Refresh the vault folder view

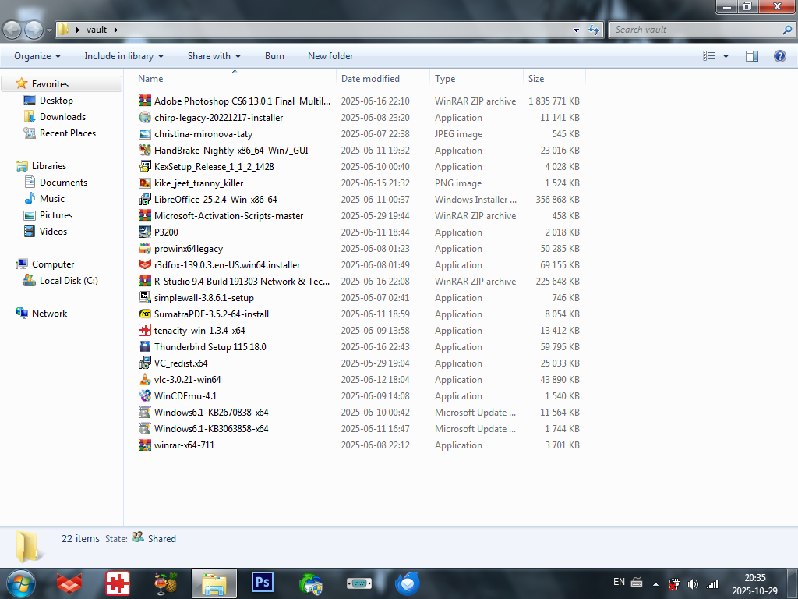point(594,30)
